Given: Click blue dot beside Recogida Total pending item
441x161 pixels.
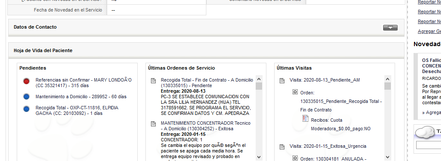Looking at the screenshot, I should tap(27, 109).
